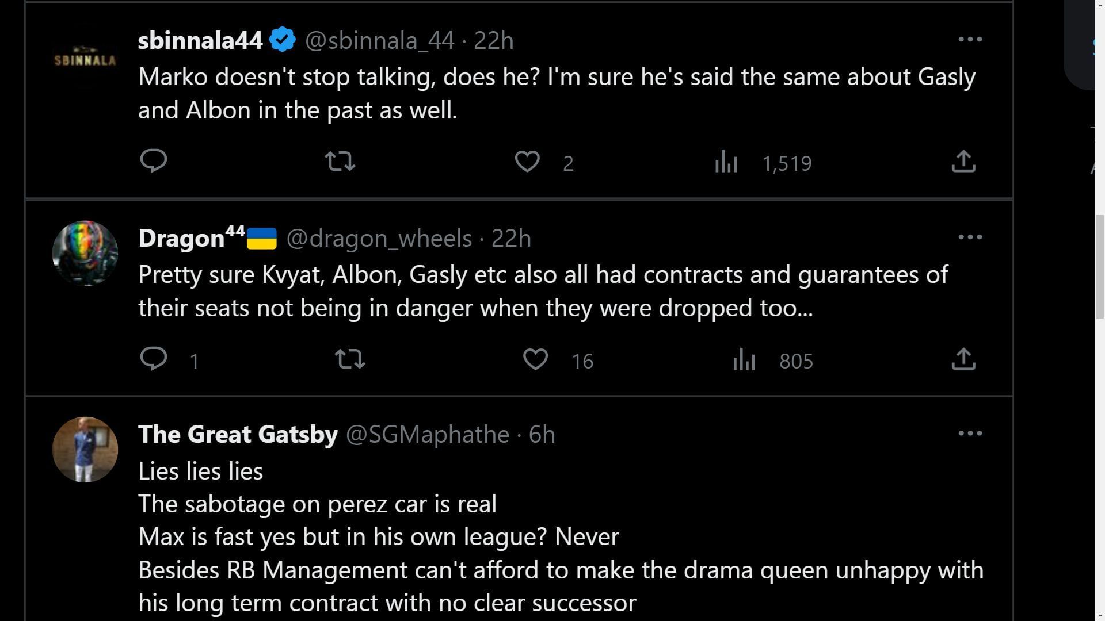Open more options for The Great Gatsby's tweet
Screen dimensions: 1105x621
coord(970,433)
